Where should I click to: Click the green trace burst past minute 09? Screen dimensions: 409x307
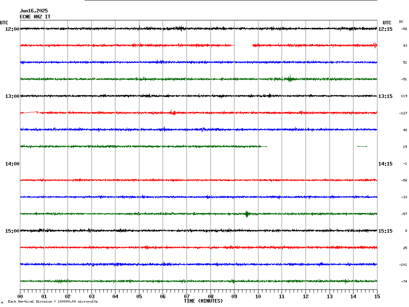(x=247, y=214)
